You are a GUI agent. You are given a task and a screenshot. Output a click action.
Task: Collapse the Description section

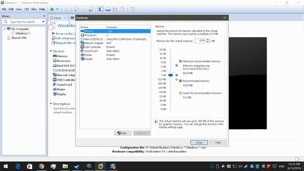point(51,104)
